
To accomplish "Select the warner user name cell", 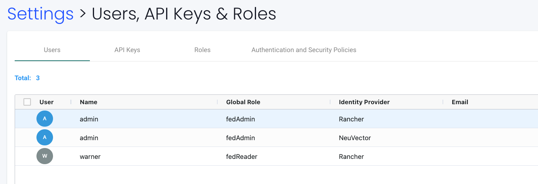I will pyautogui.click(x=90, y=157).
